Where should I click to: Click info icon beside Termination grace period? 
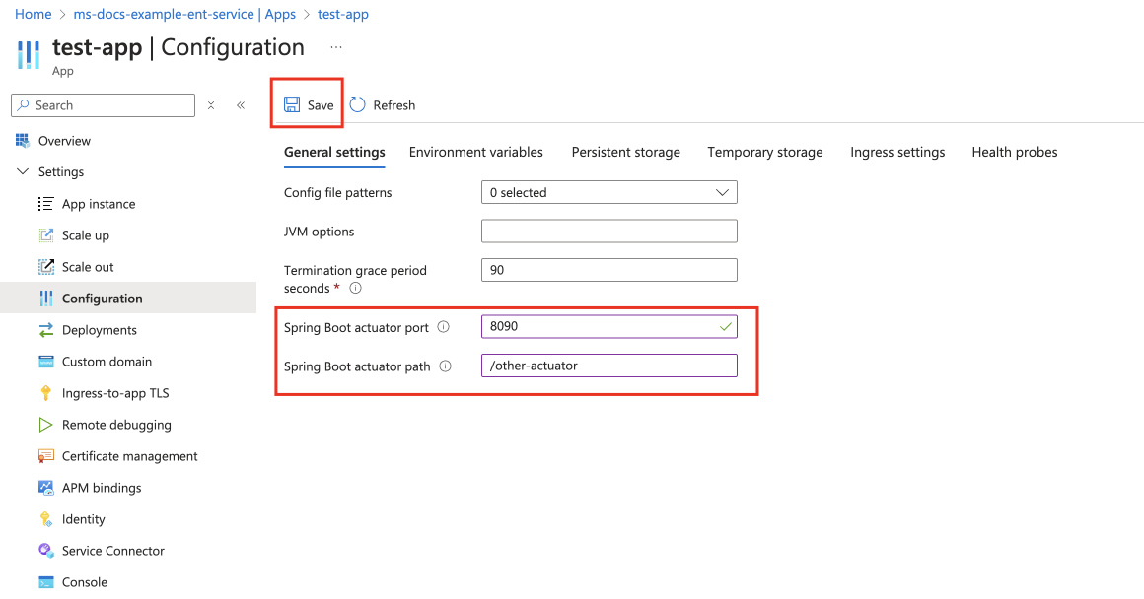355,288
